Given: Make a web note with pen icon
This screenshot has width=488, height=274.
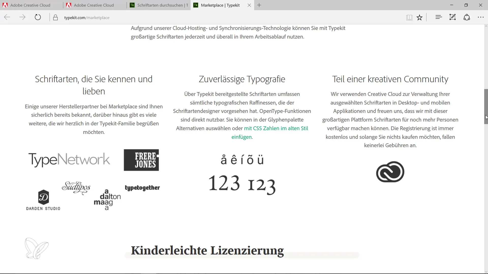Looking at the screenshot, I should click(x=453, y=17).
